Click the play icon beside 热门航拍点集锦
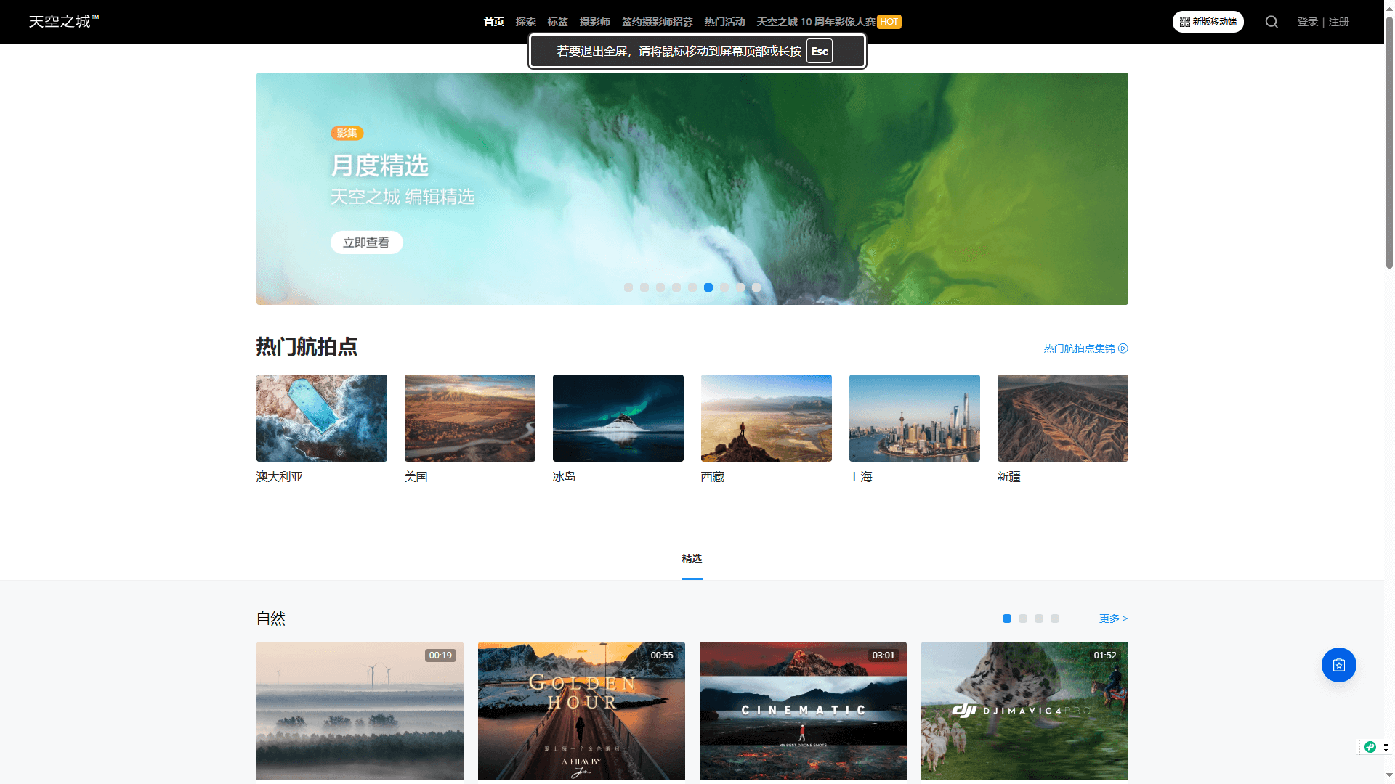Viewport: 1395px width, 784px height. [1123, 348]
